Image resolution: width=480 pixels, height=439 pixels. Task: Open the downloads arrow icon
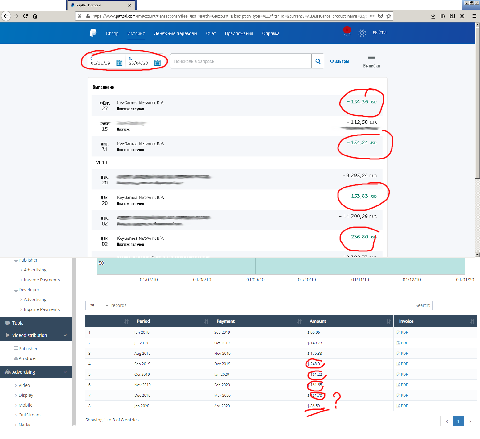433,16
